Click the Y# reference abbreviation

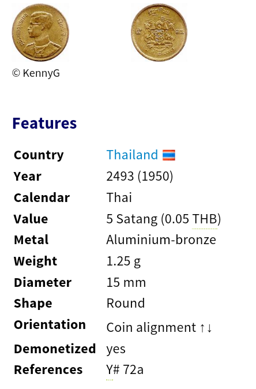pyautogui.click(x=113, y=369)
